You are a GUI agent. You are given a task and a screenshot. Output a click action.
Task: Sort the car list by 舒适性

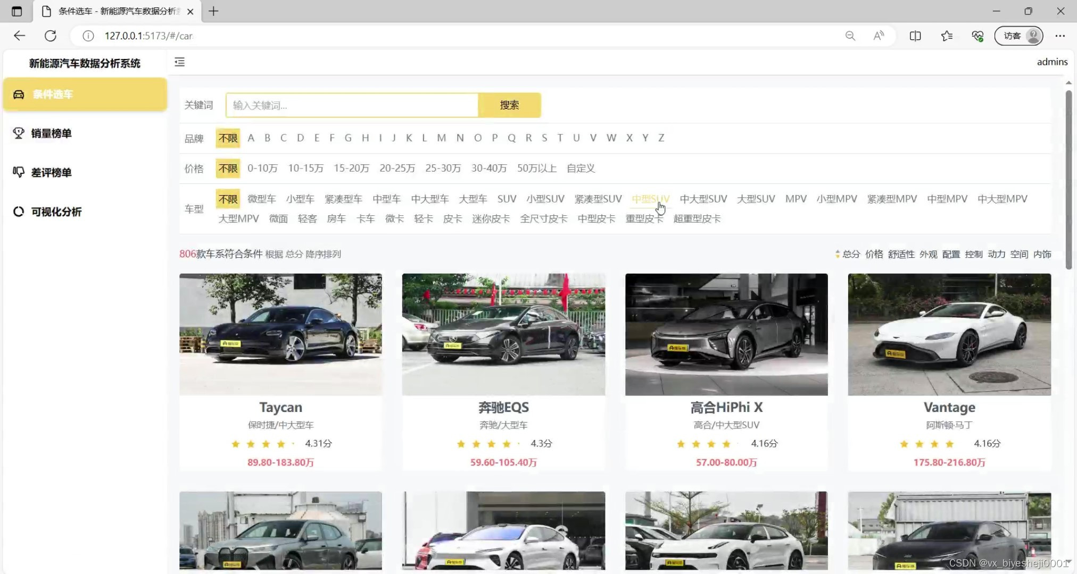901,255
